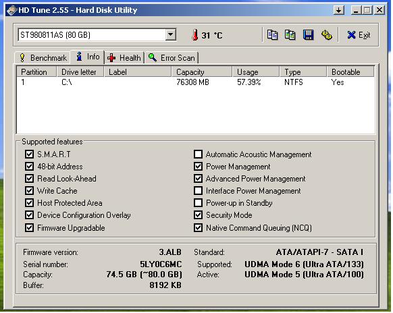Switch to the Benchmark tab
The image size is (393, 313).
tap(43, 58)
